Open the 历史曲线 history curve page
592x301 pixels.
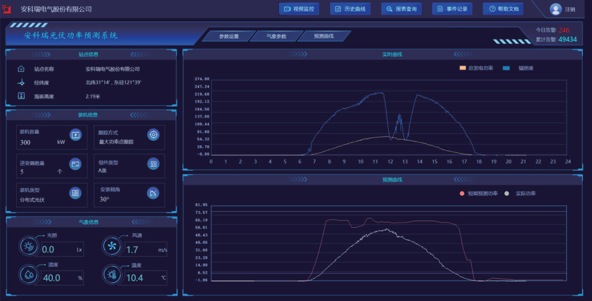pyautogui.click(x=350, y=9)
